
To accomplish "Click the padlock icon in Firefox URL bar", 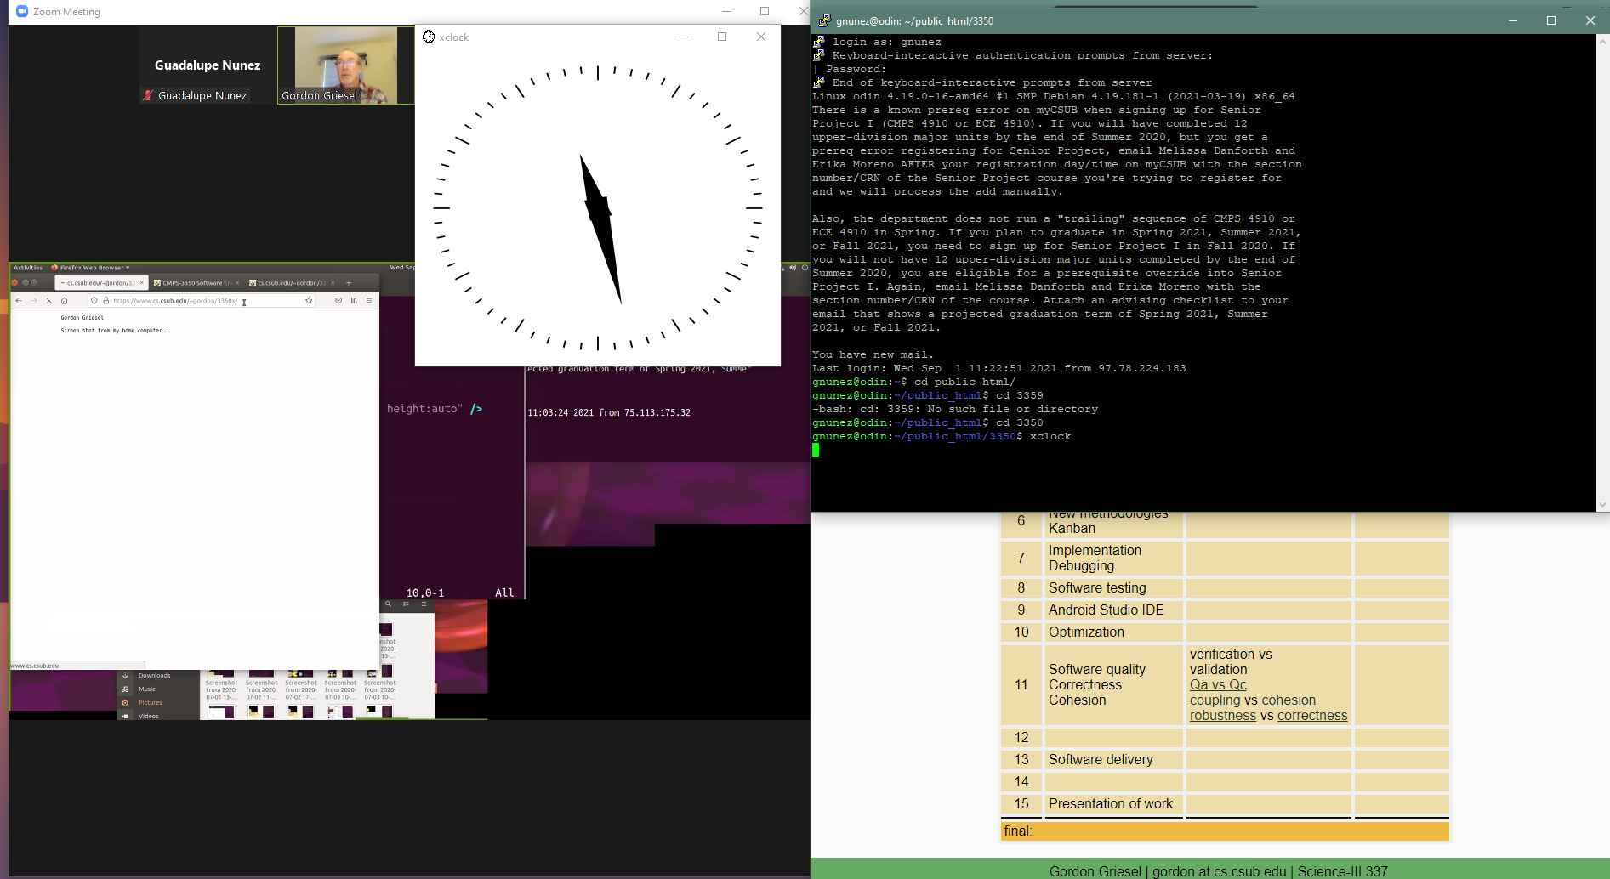I will pos(106,300).
